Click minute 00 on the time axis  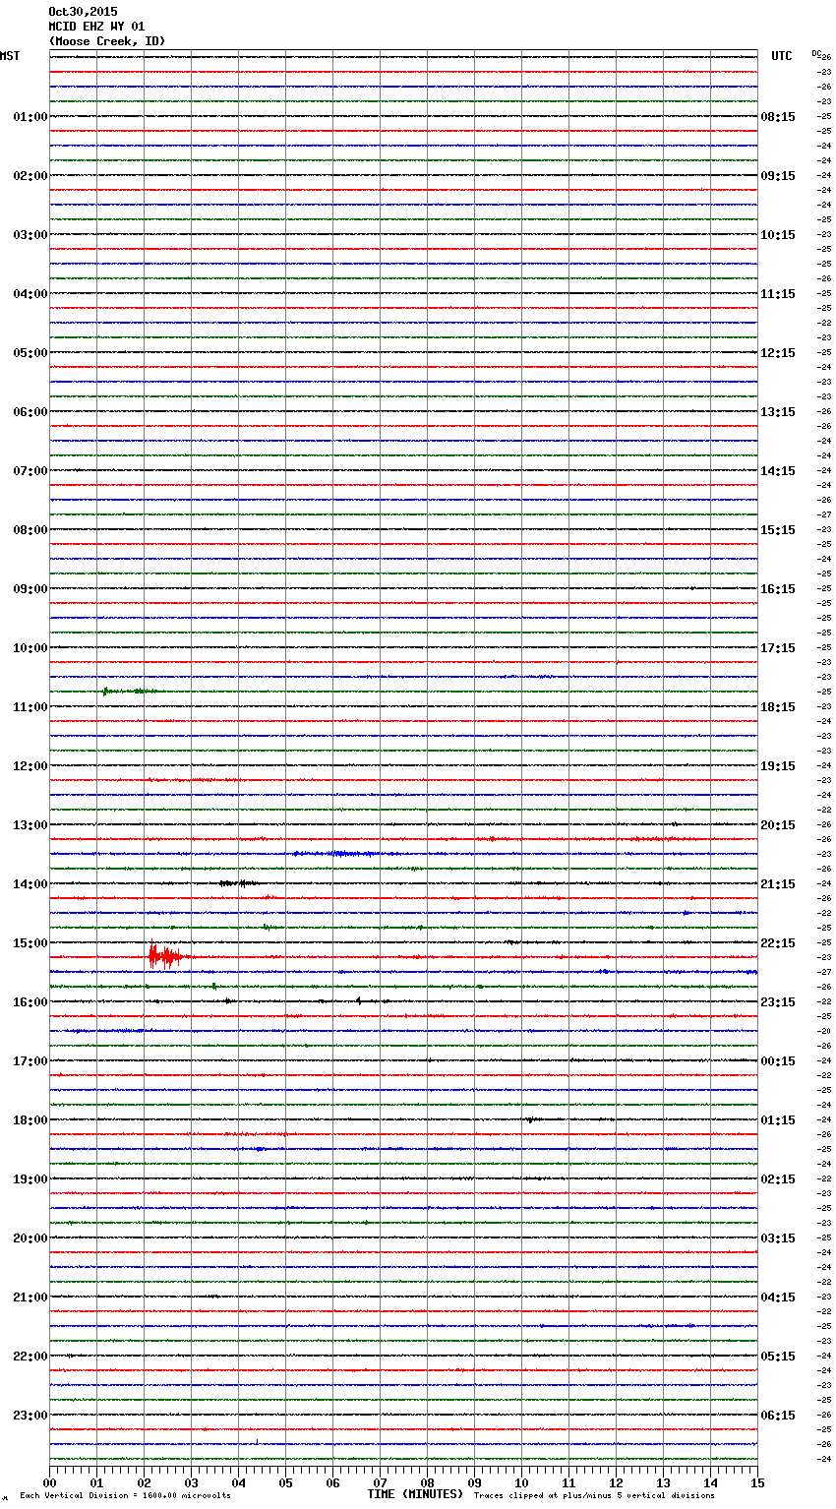point(49,1482)
